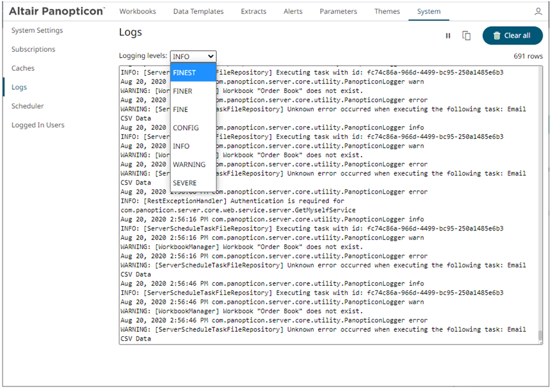Open the user profile icon
Viewport: 551px width, 389px height.
pyautogui.click(x=538, y=11)
